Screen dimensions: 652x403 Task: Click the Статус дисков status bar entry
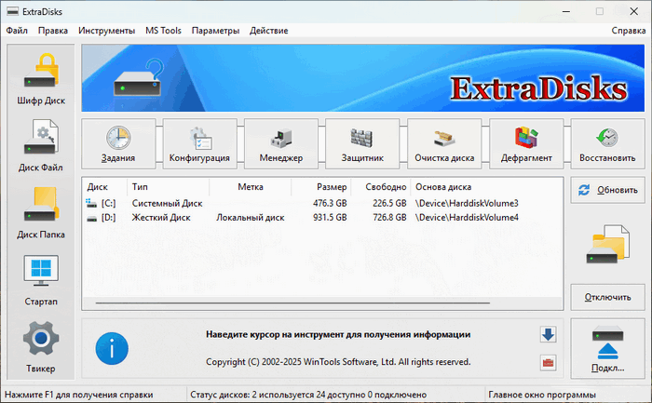click(308, 395)
